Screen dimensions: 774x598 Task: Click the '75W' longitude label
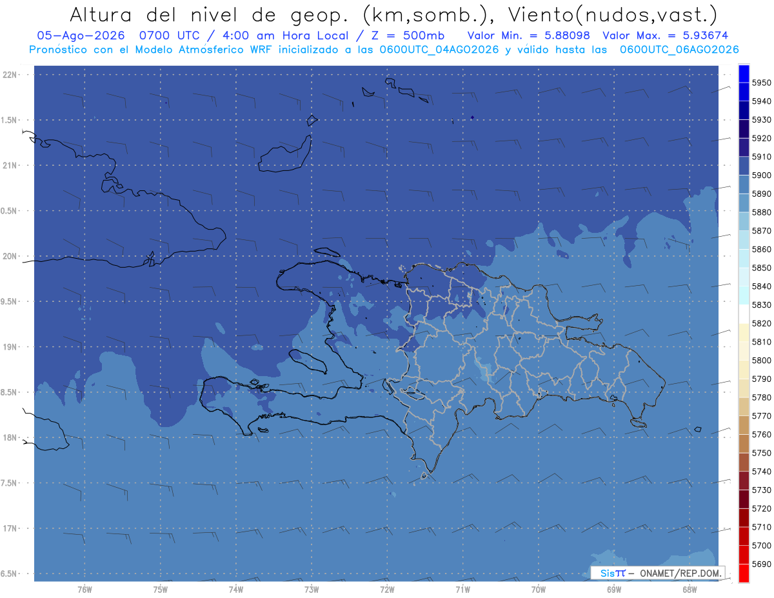coord(161,589)
